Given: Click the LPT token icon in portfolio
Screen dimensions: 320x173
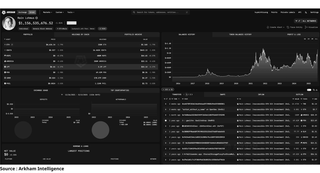Looking at the screenshot, I should coord(5,67).
